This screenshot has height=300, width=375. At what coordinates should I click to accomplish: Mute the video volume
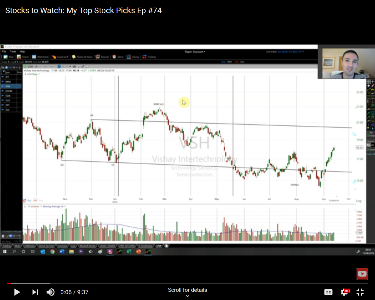50,292
